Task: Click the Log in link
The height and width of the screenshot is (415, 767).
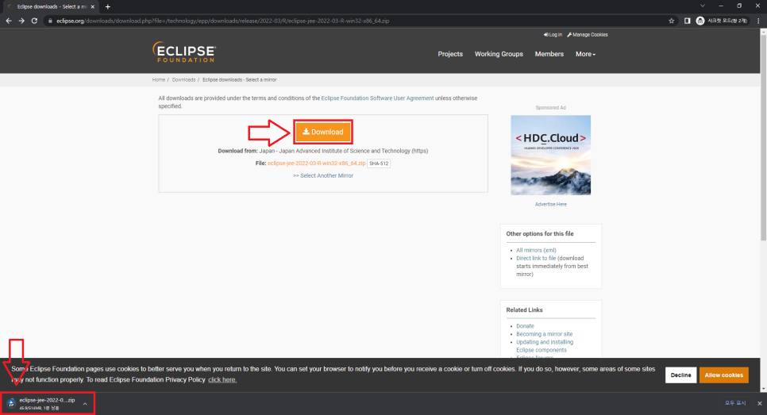Action: (553, 35)
